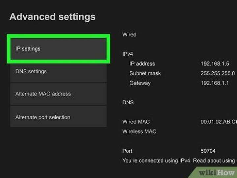
Task: Click the Wired connection label
Action: (129, 35)
